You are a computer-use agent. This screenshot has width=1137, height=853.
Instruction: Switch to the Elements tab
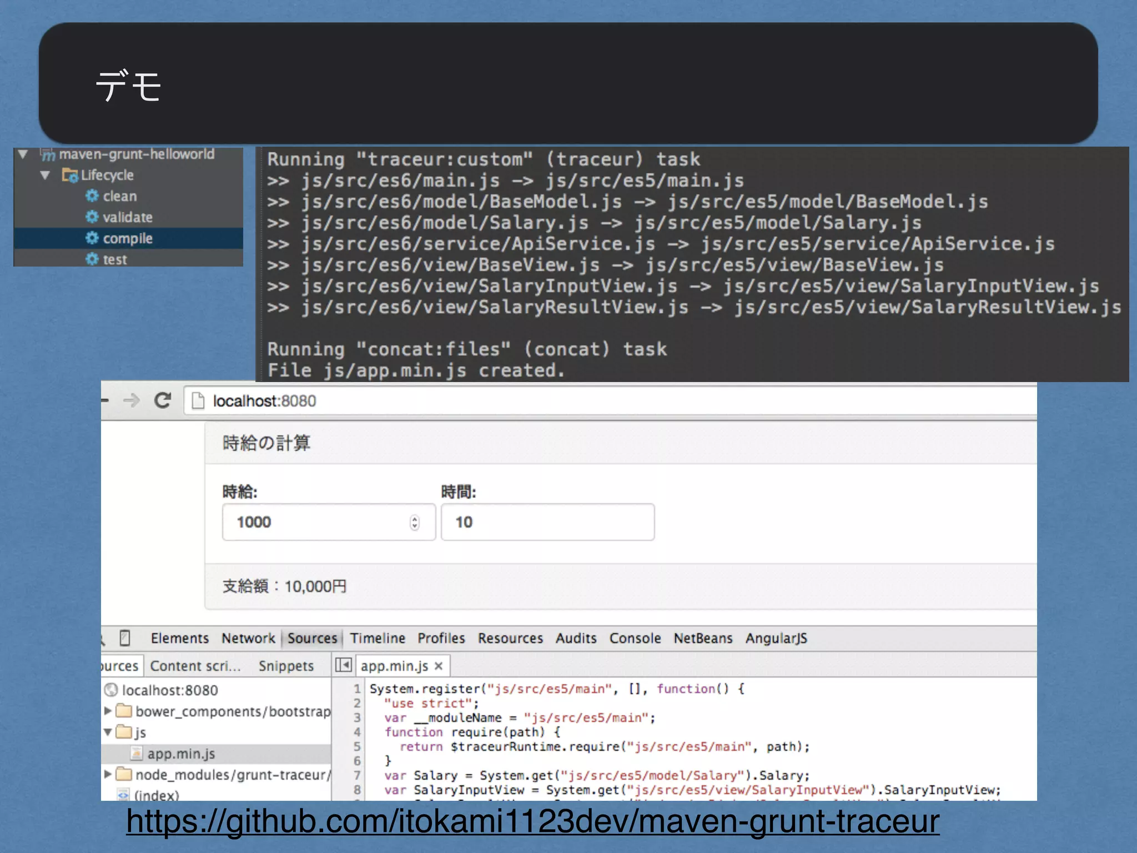[180, 638]
